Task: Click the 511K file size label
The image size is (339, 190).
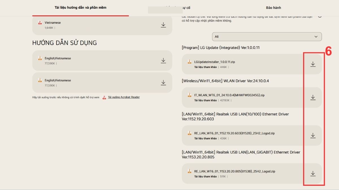Action: [223, 176]
